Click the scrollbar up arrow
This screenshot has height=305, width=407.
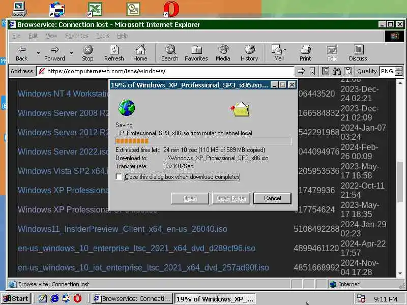pyautogui.click(x=400, y=83)
